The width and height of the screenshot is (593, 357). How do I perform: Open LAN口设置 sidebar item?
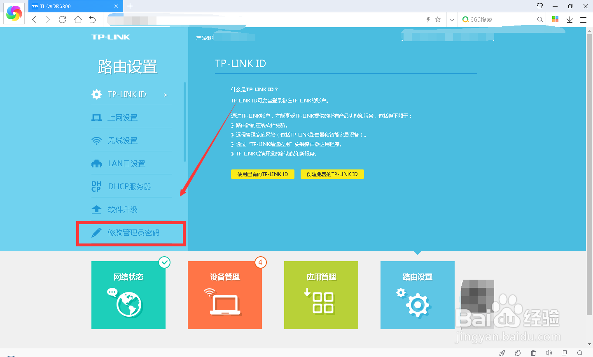132,164
